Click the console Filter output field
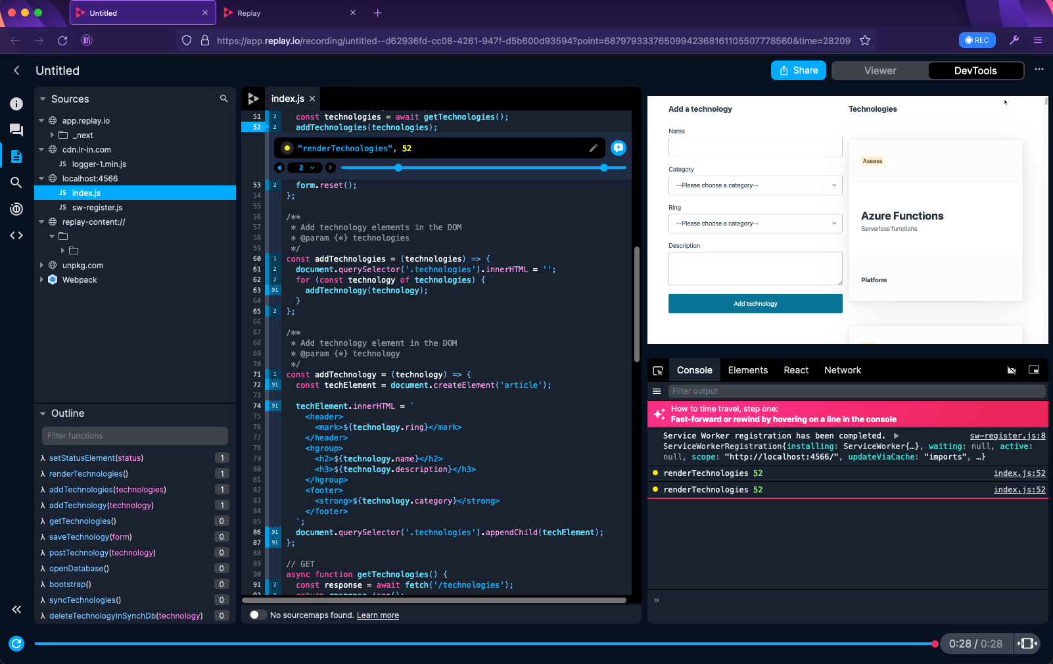Viewport: 1053px width, 664px height. coord(857,391)
